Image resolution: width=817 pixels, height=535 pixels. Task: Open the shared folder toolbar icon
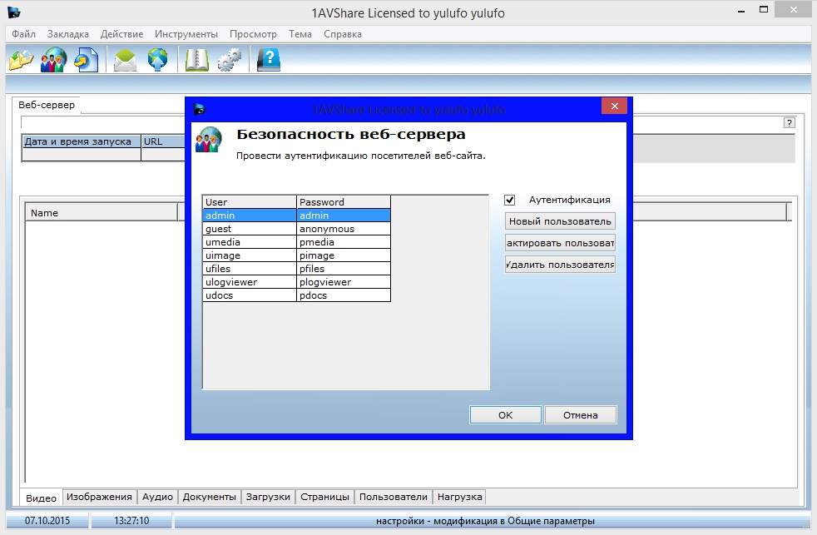point(22,59)
